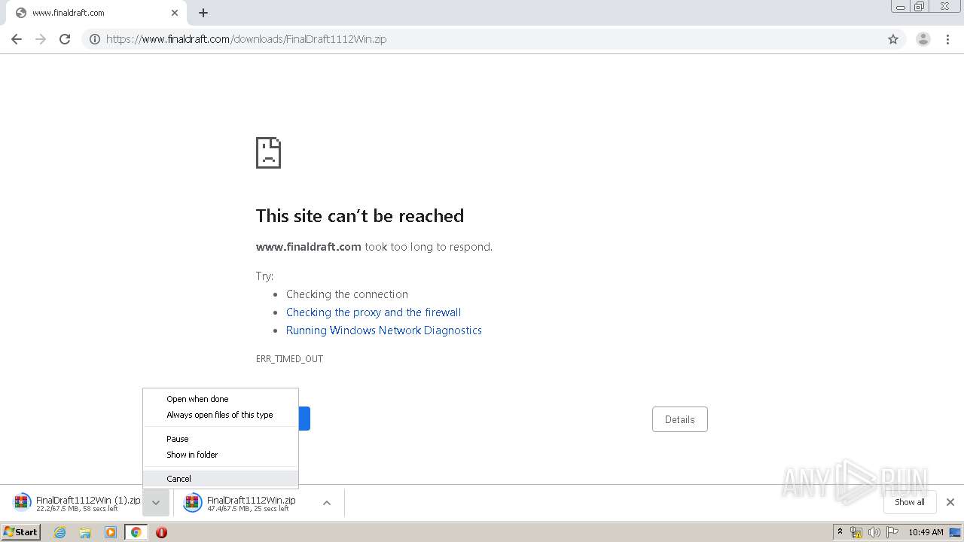Click the red Opera icon in the taskbar
This screenshot has height=542, width=964.
coord(161,532)
